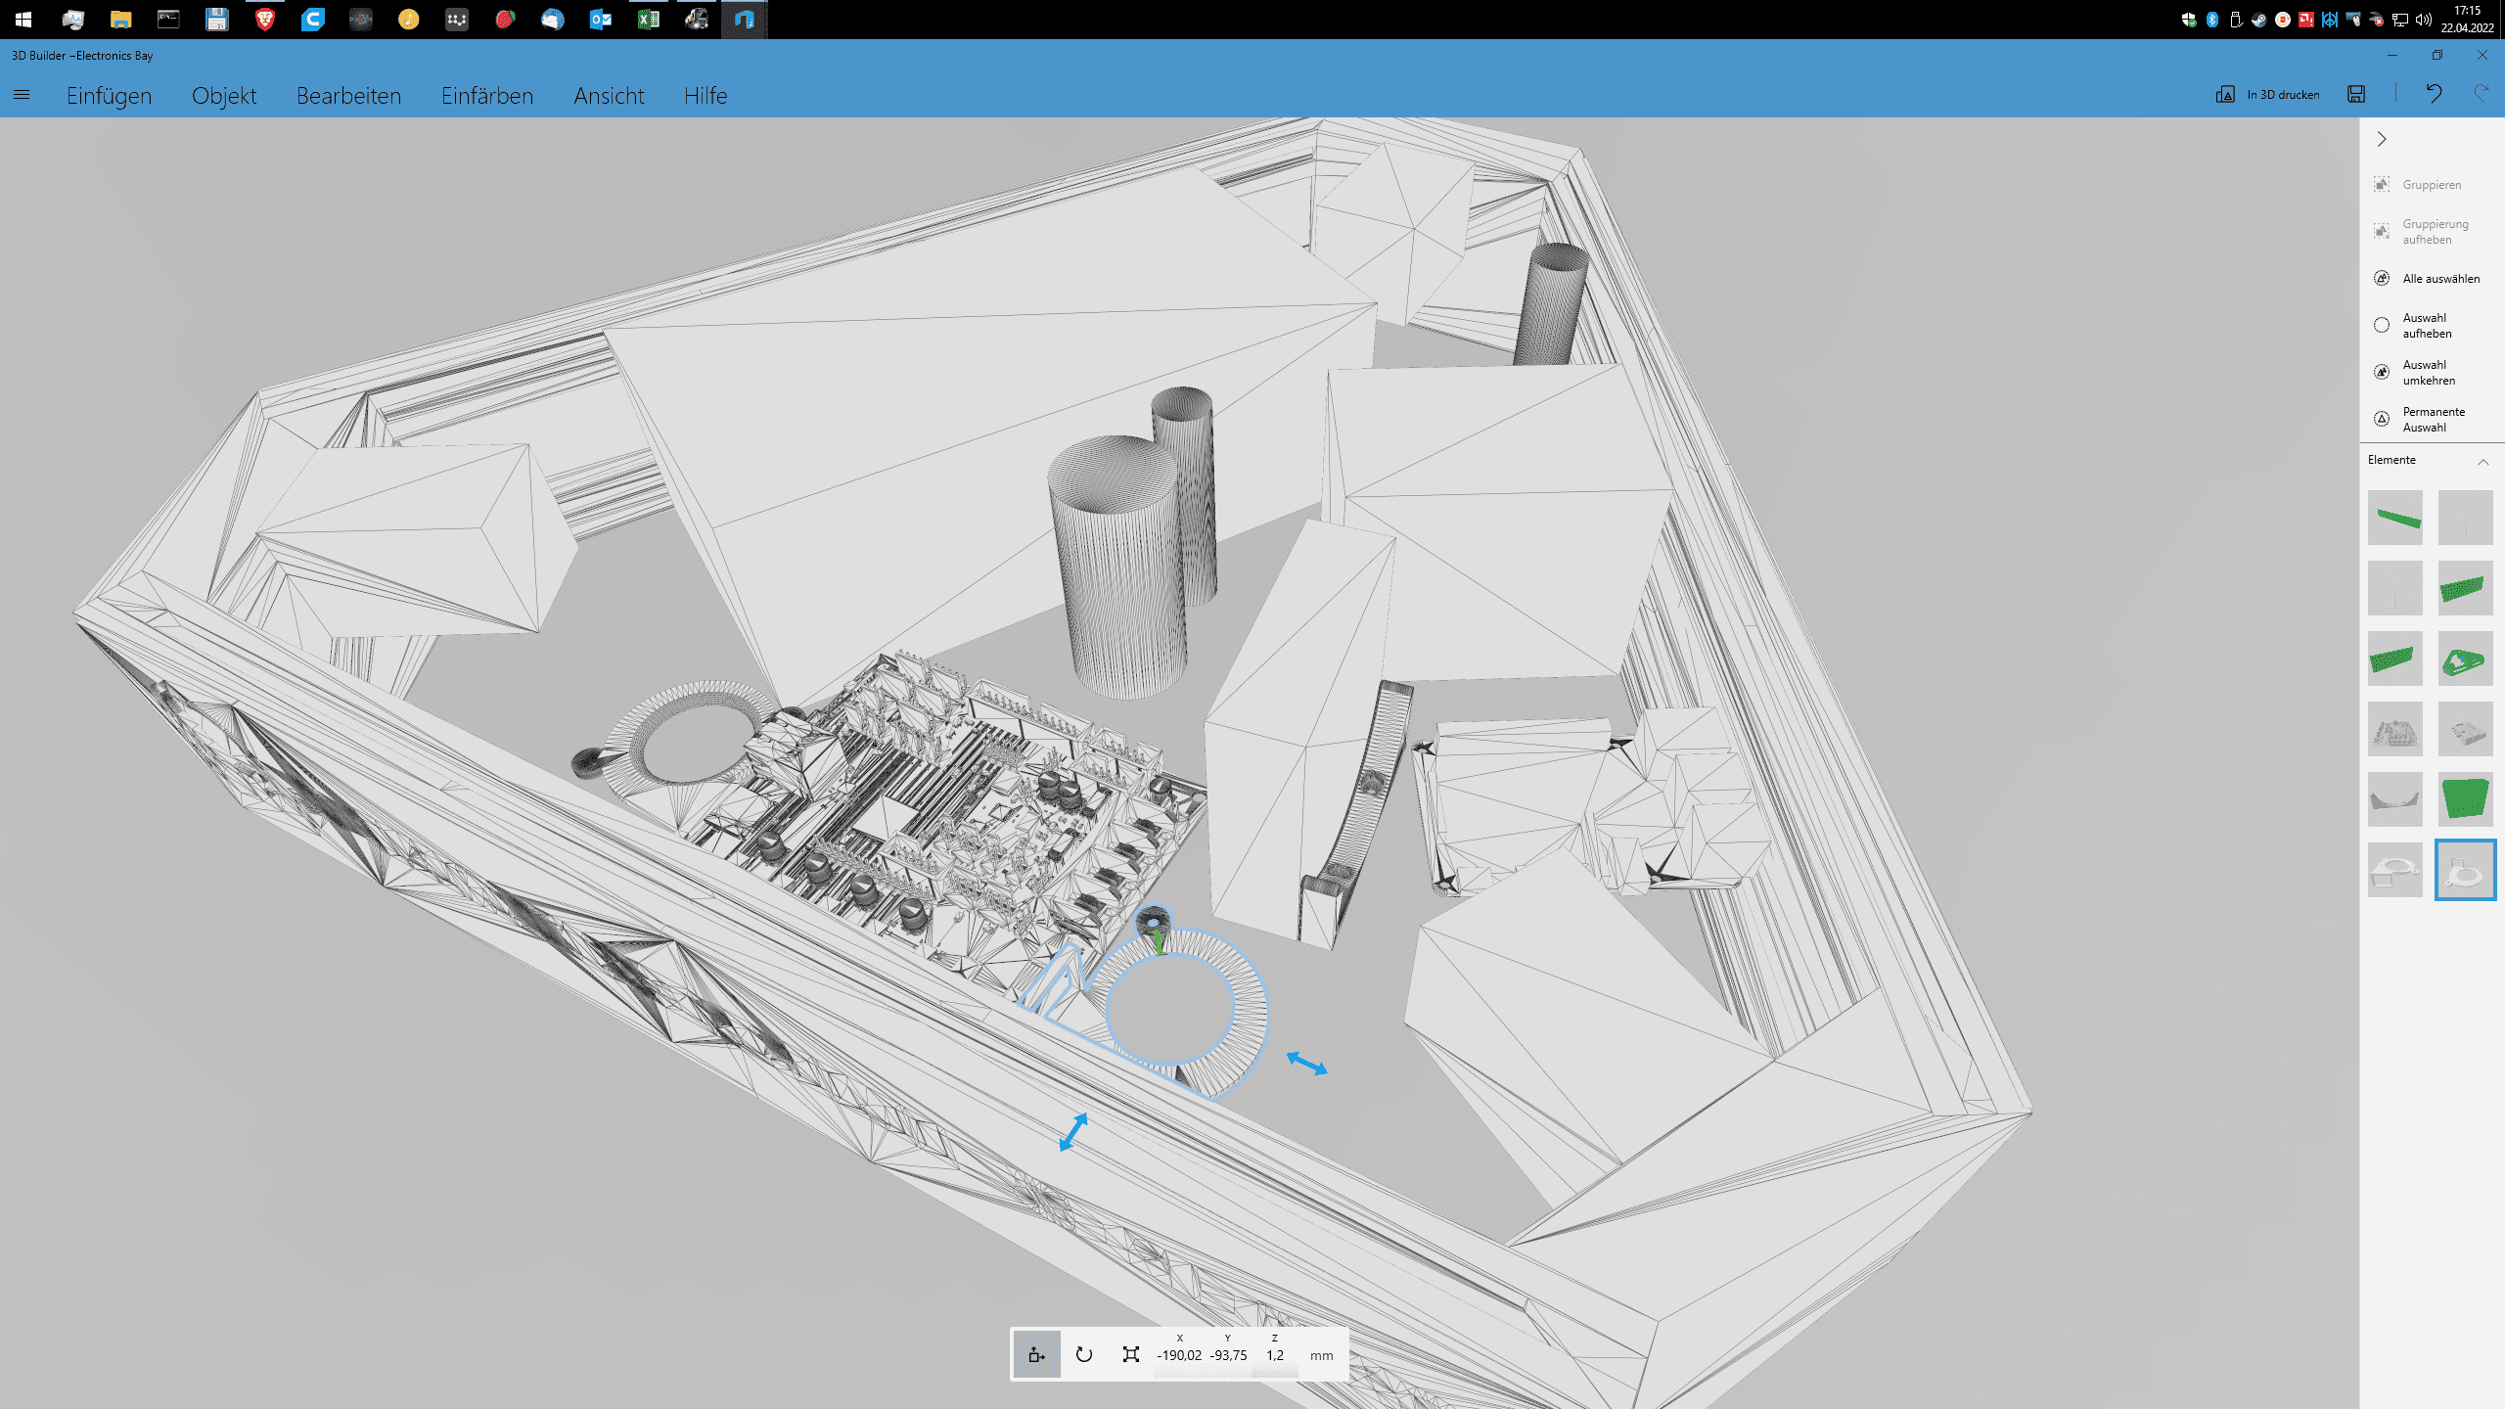
Task: Open the Einfärben menu
Action: (486, 96)
